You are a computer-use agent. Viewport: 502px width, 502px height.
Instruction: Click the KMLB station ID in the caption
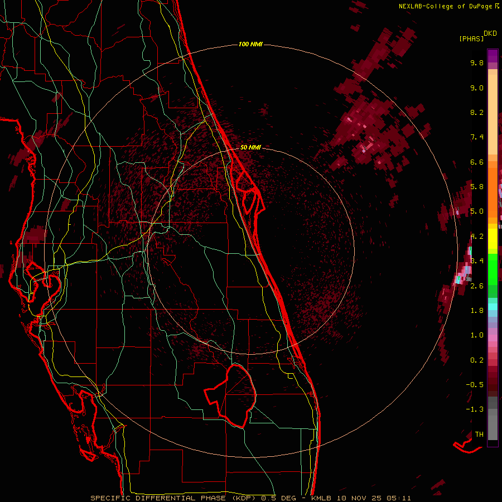click(321, 498)
